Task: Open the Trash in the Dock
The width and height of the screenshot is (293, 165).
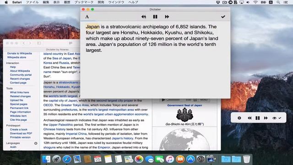Action: pos(247,159)
